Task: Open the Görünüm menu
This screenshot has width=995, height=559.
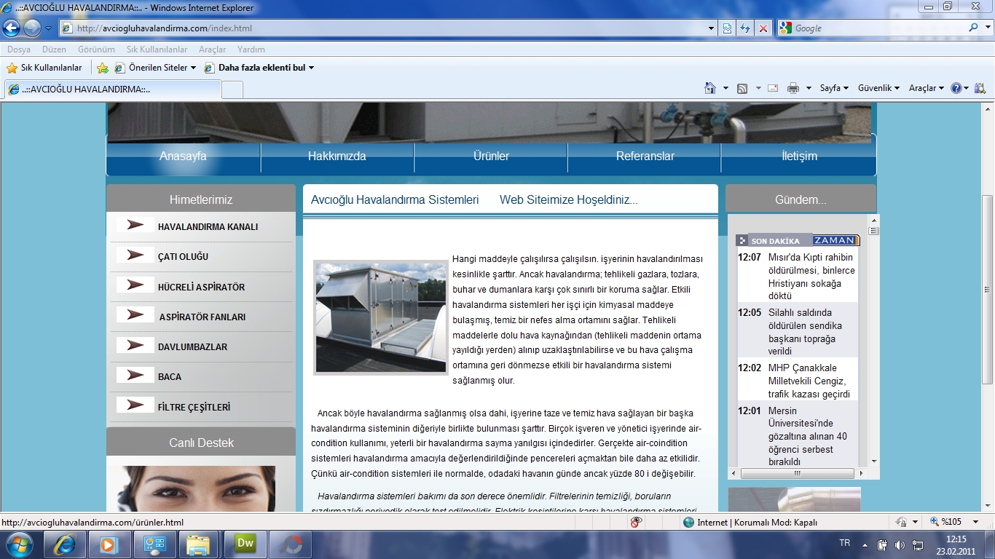Action: coord(96,49)
